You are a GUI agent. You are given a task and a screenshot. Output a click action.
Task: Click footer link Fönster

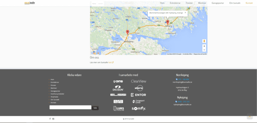click(x=53, y=85)
